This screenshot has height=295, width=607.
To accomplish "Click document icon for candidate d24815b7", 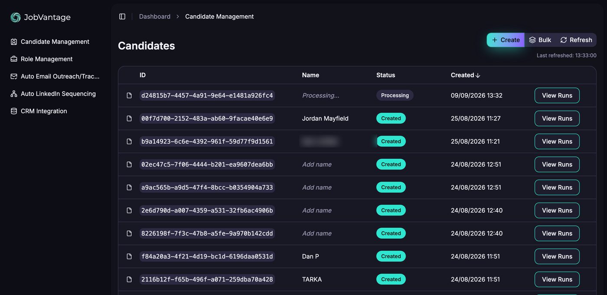I will (x=129, y=95).
